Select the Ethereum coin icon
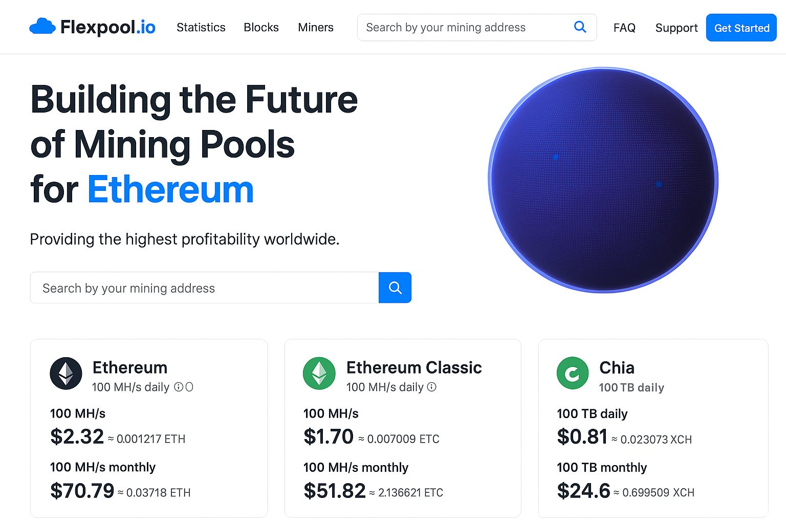Viewport: 786px width, 524px height. coord(65,373)
